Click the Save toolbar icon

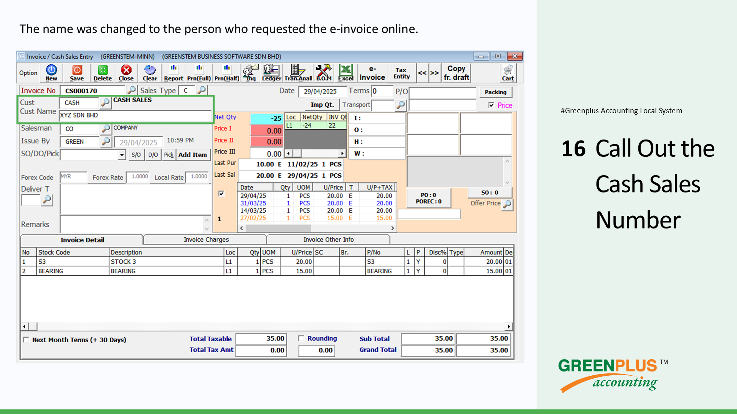[77, 73]
